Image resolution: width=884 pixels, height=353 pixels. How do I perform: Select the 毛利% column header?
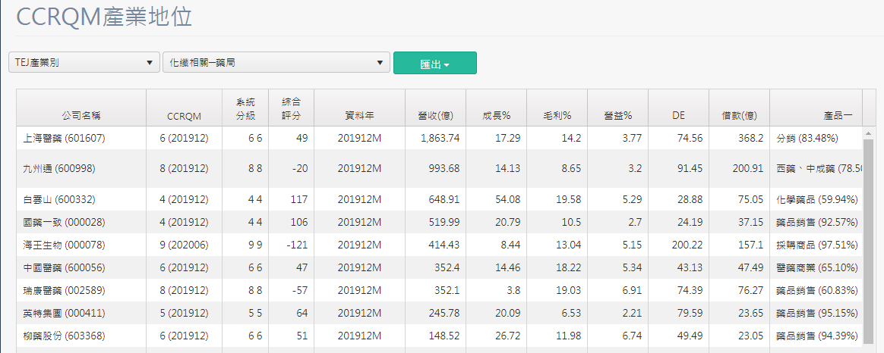pyautogui.click(x=557, y=116)
